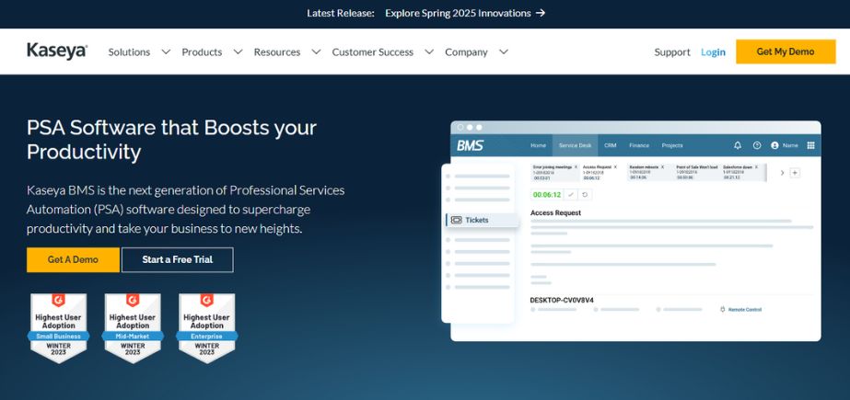The height and width of the screenshot is (400, 850).
Task: Click the PSA Software that Boosts heading
Action: [171, 140]
